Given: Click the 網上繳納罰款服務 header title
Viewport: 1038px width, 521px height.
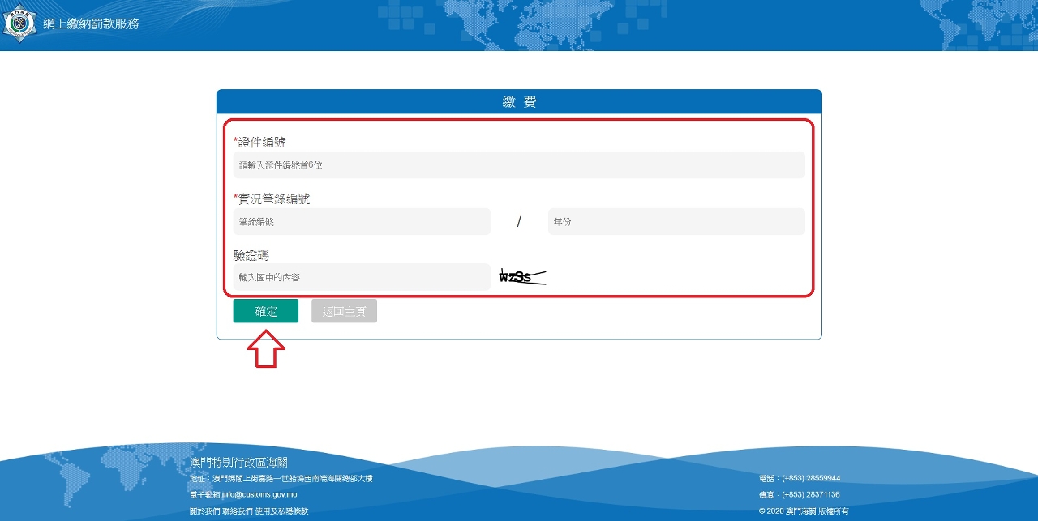Looking at the screenshot, I should point(91,23).
